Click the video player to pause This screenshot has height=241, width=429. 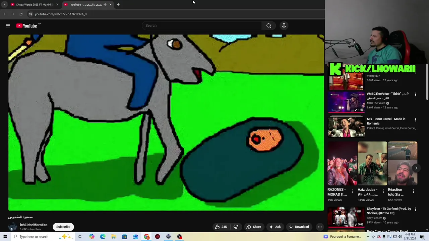[166, 123]
